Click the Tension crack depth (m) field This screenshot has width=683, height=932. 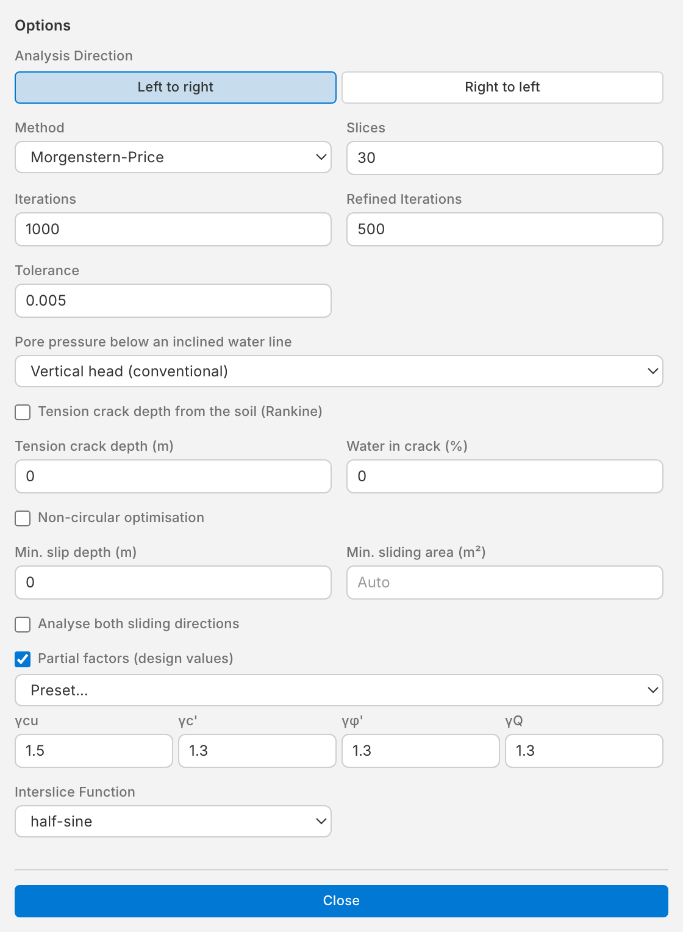pos(173,476)
